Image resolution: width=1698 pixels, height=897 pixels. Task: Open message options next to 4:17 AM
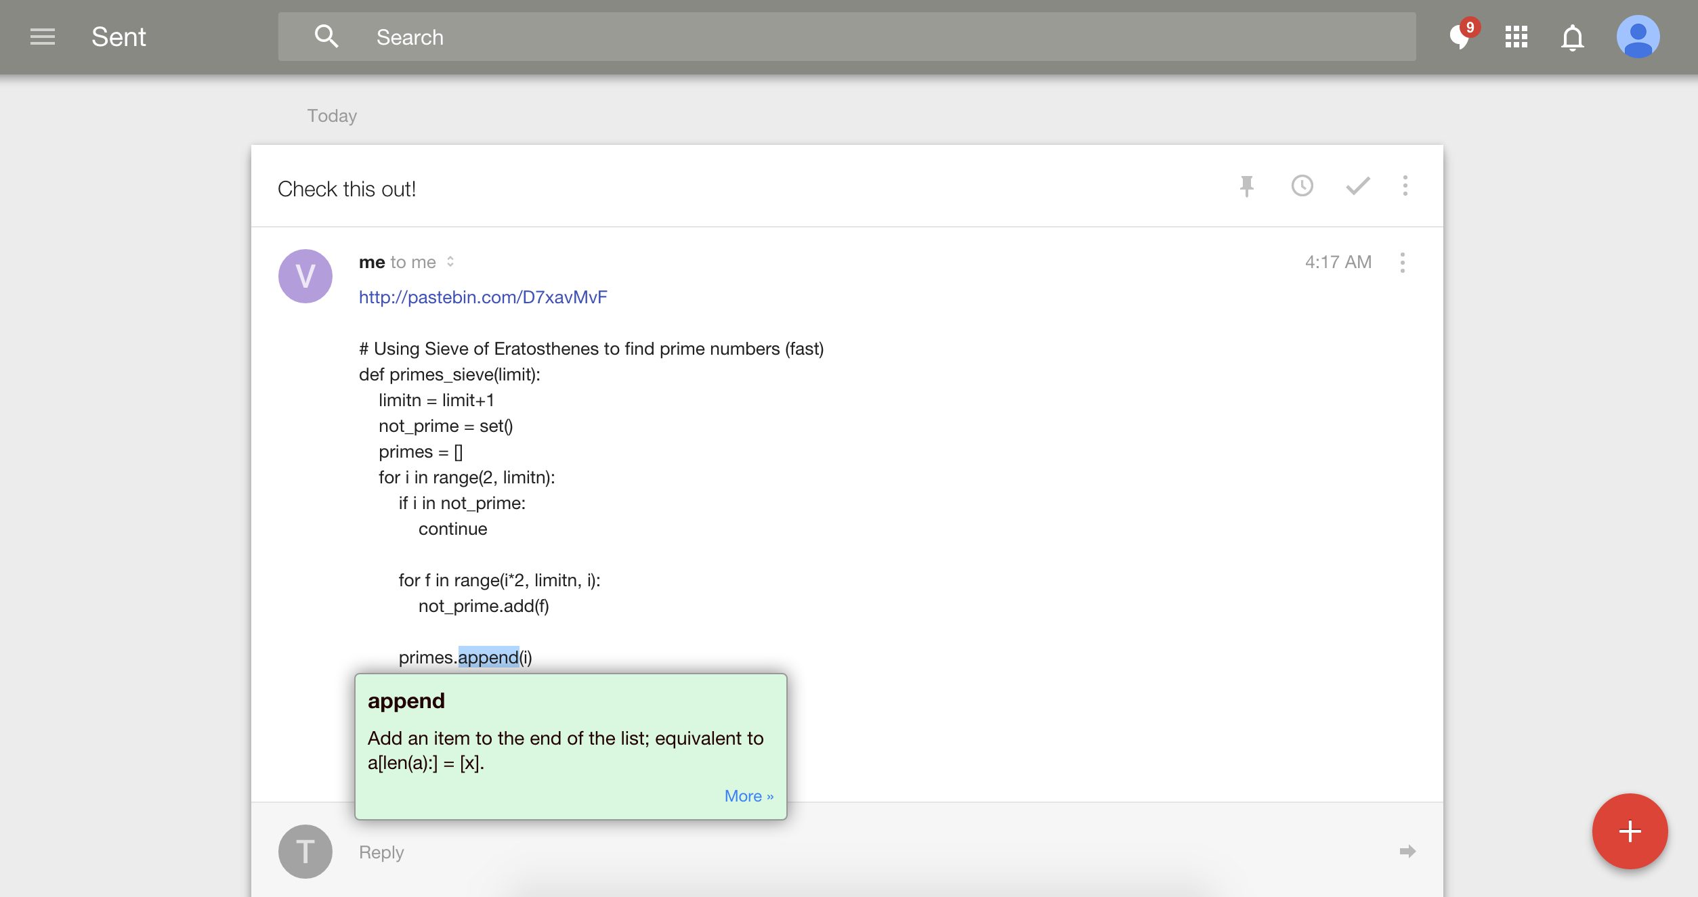pyautogui.click(x=1402, y=263)
